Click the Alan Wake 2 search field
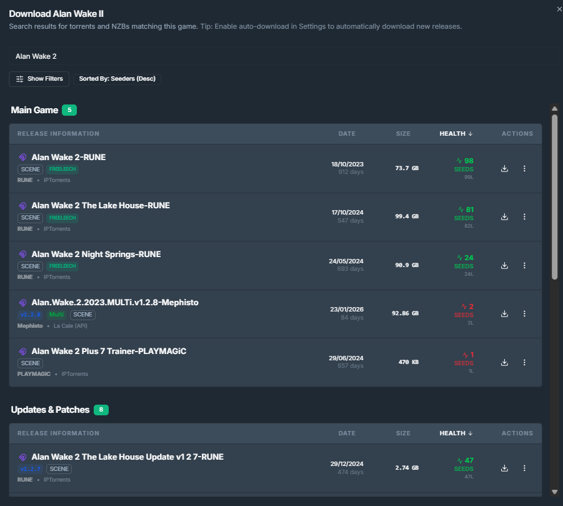563x506 pixels. point(284,56)
